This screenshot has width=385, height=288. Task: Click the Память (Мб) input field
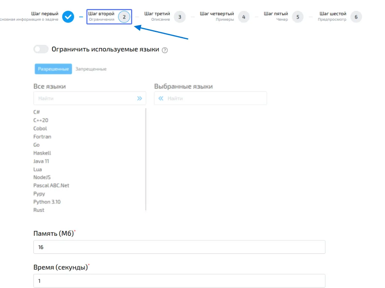coord(179,247)
